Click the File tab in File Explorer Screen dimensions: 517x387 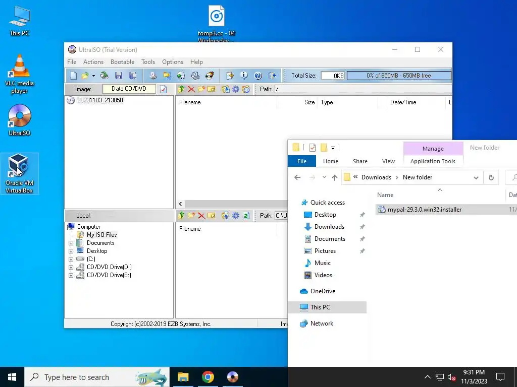(302, 161)
